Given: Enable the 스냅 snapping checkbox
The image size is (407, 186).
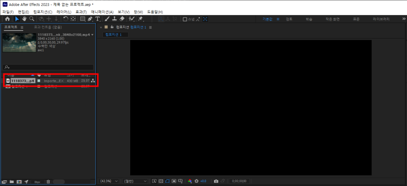Looking at the screenshot, I should click(185, 19).
